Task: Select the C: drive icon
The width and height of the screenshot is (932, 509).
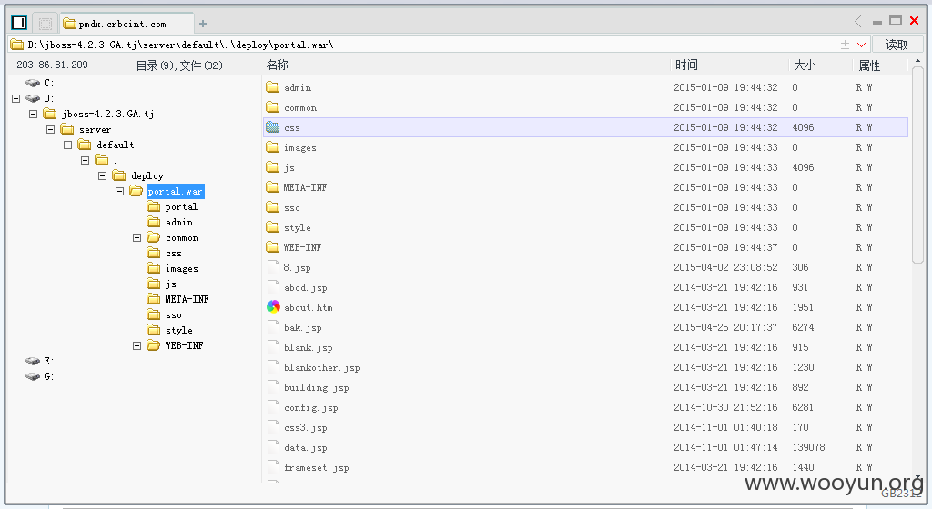Action: click(x=33, y=83)
